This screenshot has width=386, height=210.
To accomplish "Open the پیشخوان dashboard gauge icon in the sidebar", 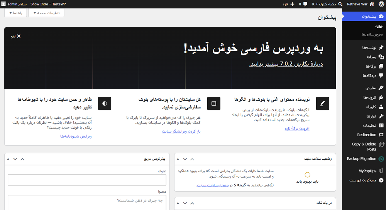I will pyautogui.click(x=381, y=16).
